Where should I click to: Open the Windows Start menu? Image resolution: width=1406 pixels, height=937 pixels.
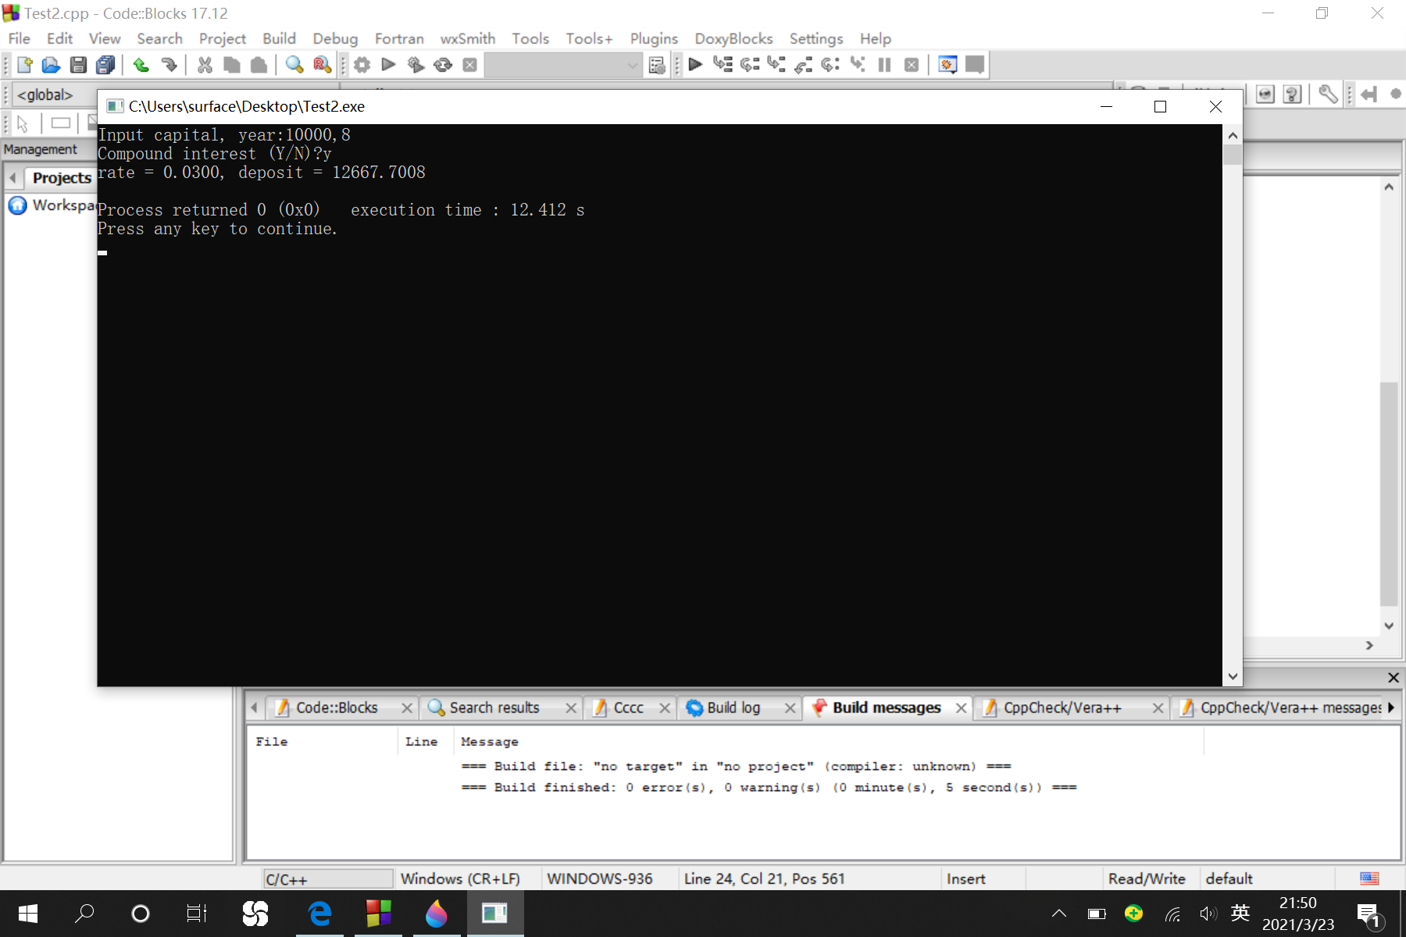point(28,914)
